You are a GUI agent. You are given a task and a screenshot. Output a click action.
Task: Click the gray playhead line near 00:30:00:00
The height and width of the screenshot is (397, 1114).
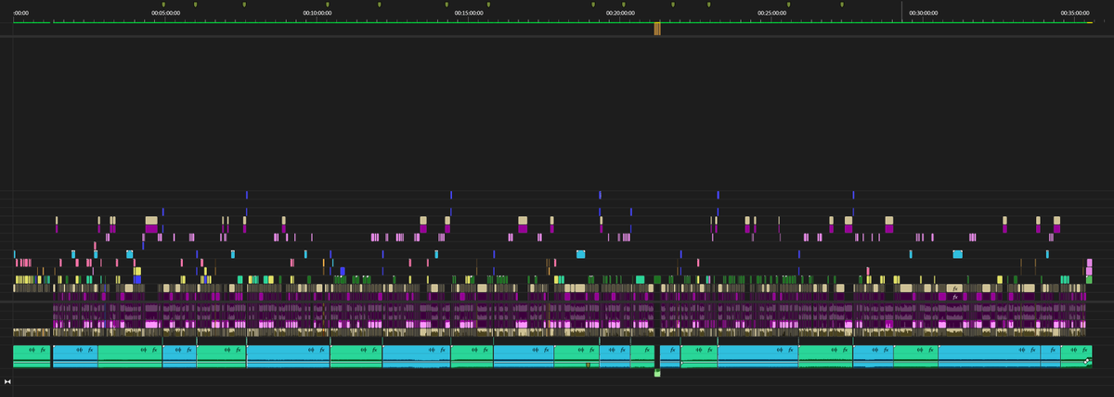[901, 11]
